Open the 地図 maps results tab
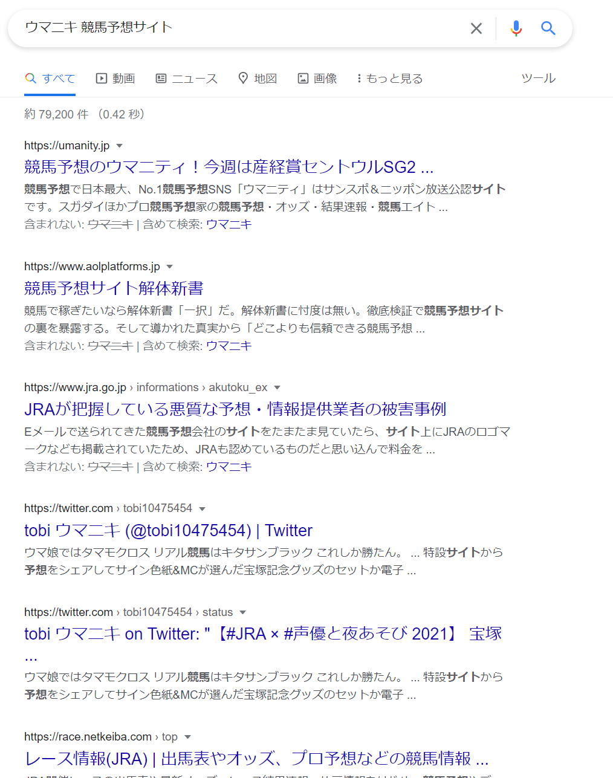 (258, 79)
